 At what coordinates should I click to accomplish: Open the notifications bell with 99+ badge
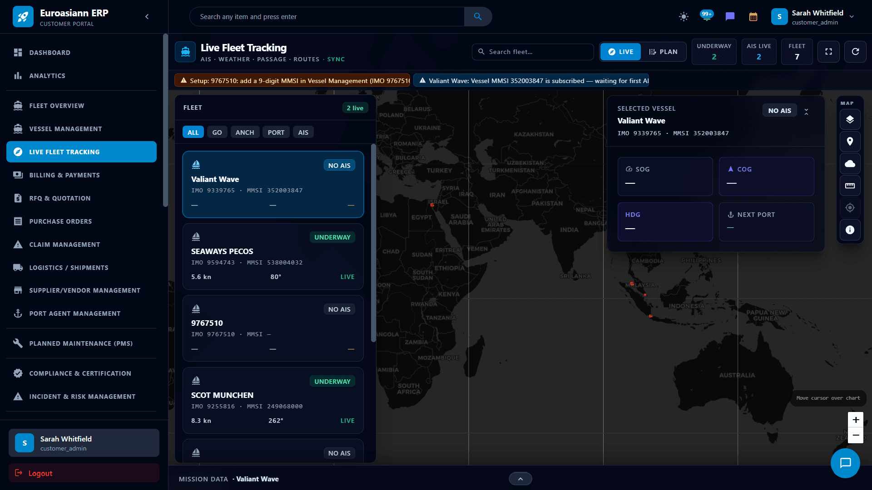tap(707, 16)
